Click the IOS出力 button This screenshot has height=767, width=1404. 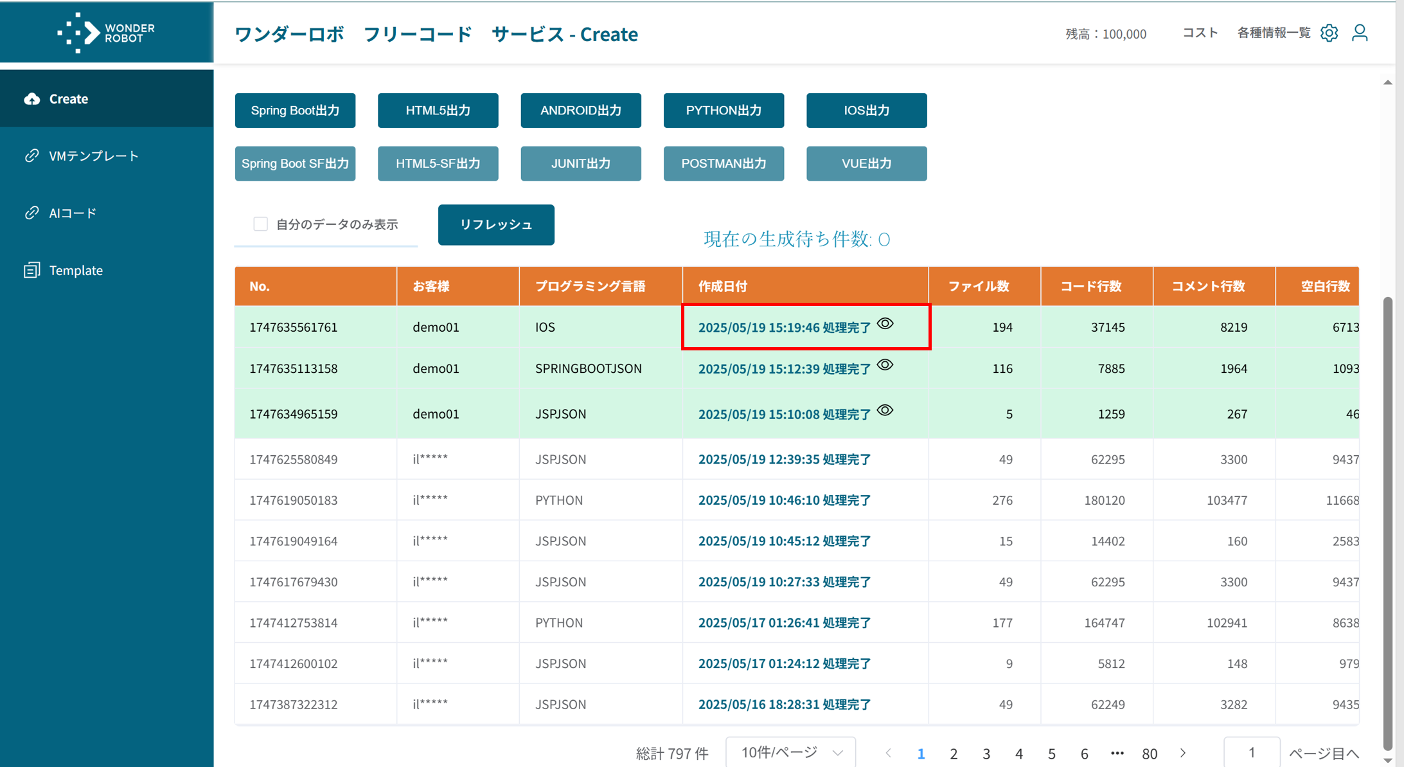[x=867, y=111]
